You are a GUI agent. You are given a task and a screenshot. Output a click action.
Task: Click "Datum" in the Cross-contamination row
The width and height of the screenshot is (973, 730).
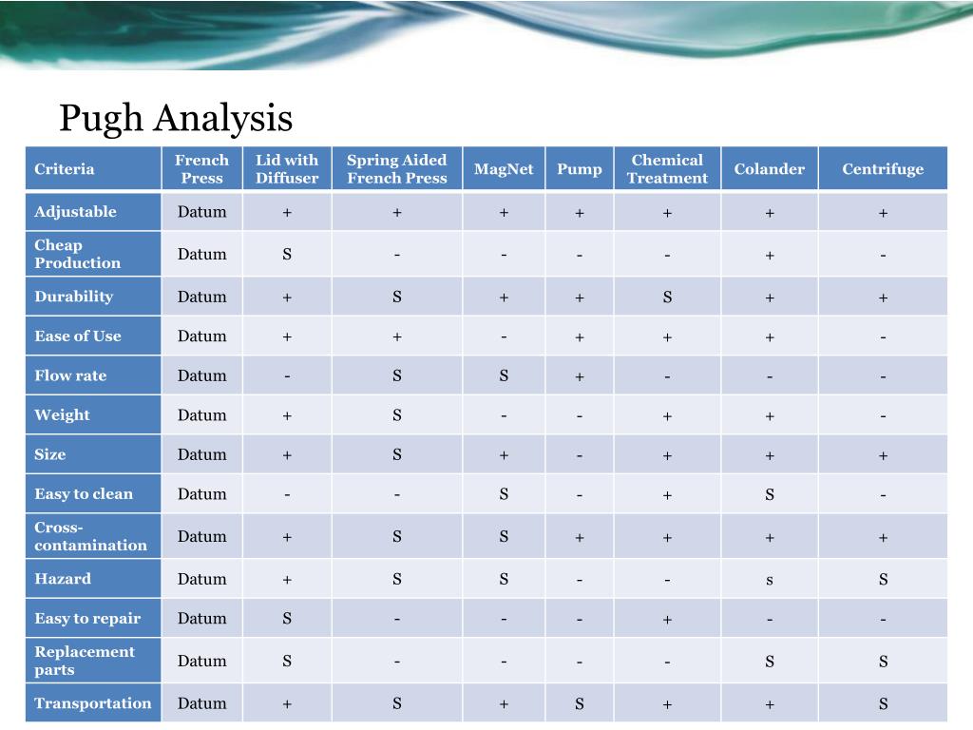tap(202, 536)
